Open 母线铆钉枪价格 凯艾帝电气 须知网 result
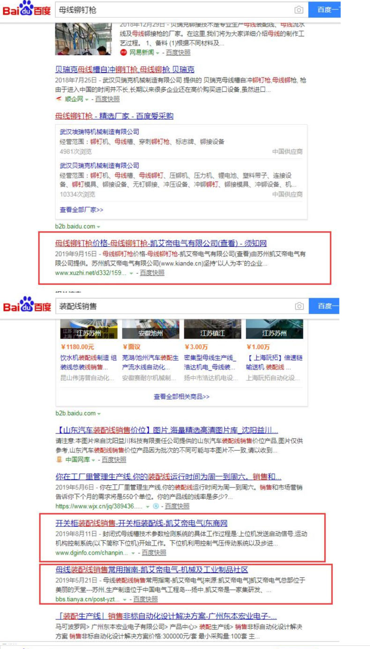Screen dimensions: 370x649 click(161, 243)
